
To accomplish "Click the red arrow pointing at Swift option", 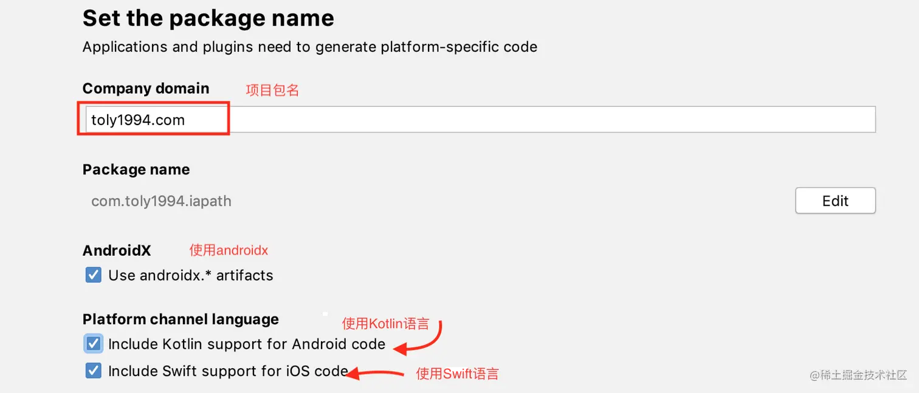I will tap(374, 374).
